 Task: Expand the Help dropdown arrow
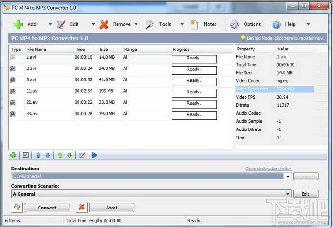[308, 24]
